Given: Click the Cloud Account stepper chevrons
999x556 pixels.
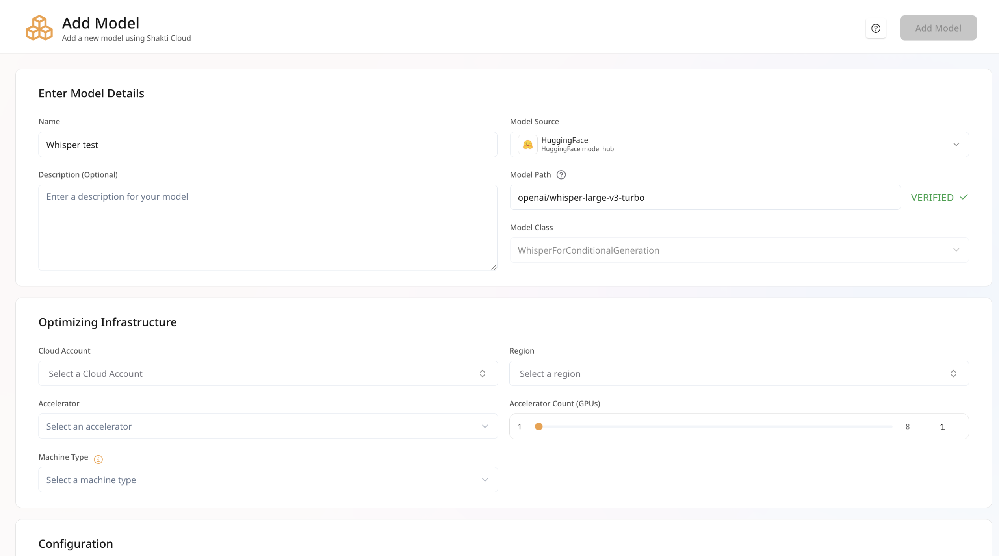Looking at the screenshot, I should coord(482,373).
